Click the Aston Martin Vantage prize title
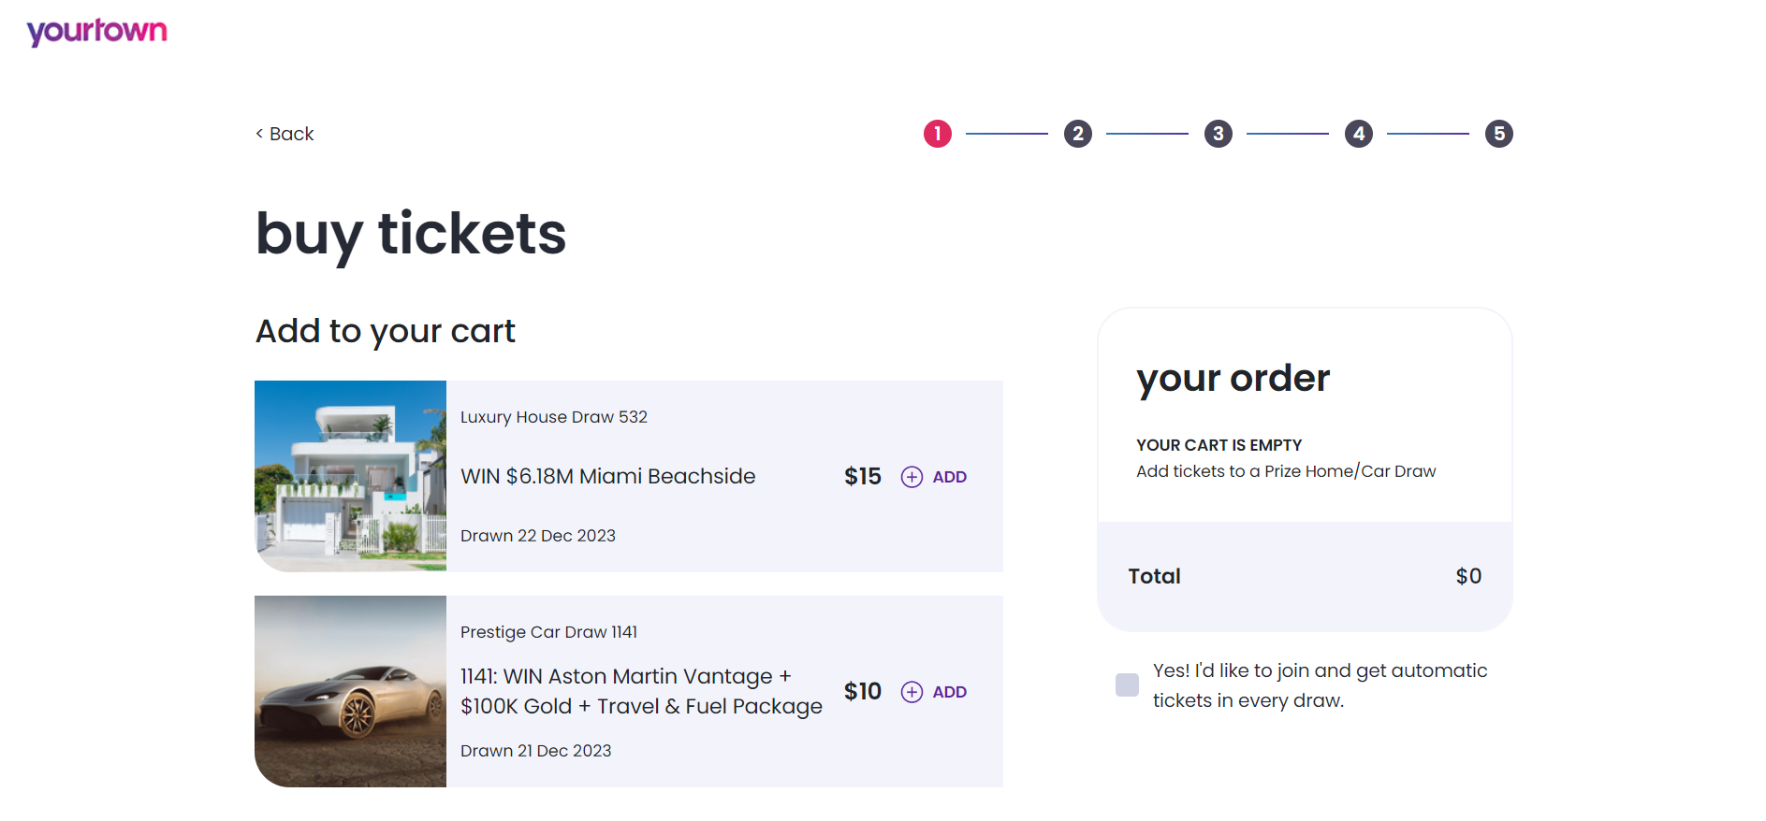 click(640, 691)
